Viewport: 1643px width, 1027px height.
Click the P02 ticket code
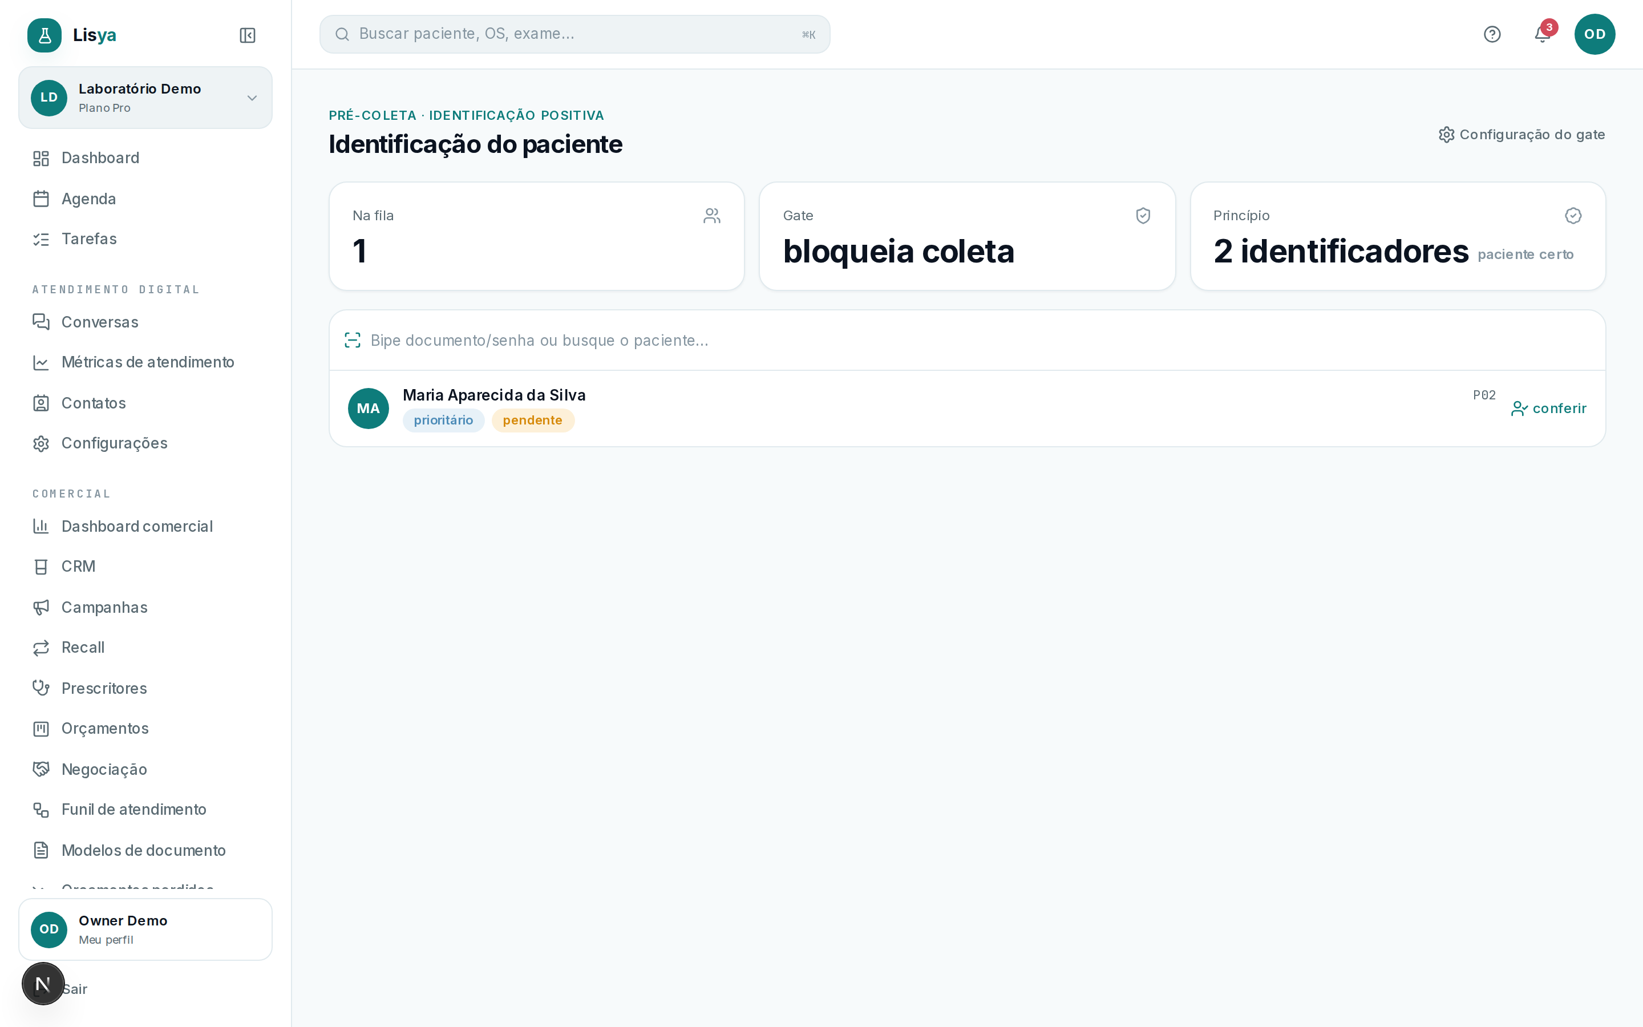coord(1484,395)
